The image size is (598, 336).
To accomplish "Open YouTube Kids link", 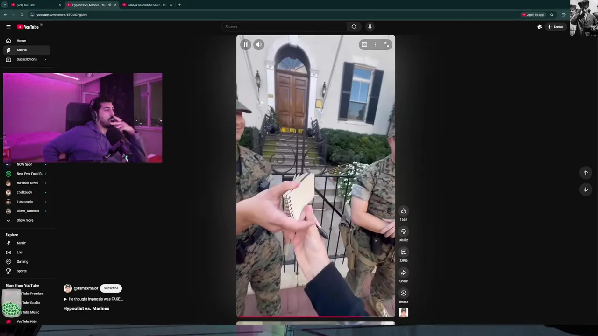I will 26,322.
